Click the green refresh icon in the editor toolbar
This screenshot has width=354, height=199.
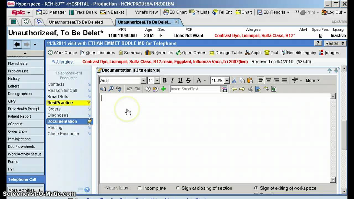pos(274,89)
